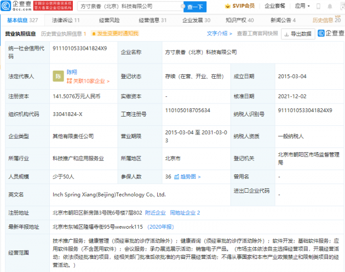Select the 经营范围 description text
The height and width of the screenshot is (272, 345).
[x=196, y=253]
